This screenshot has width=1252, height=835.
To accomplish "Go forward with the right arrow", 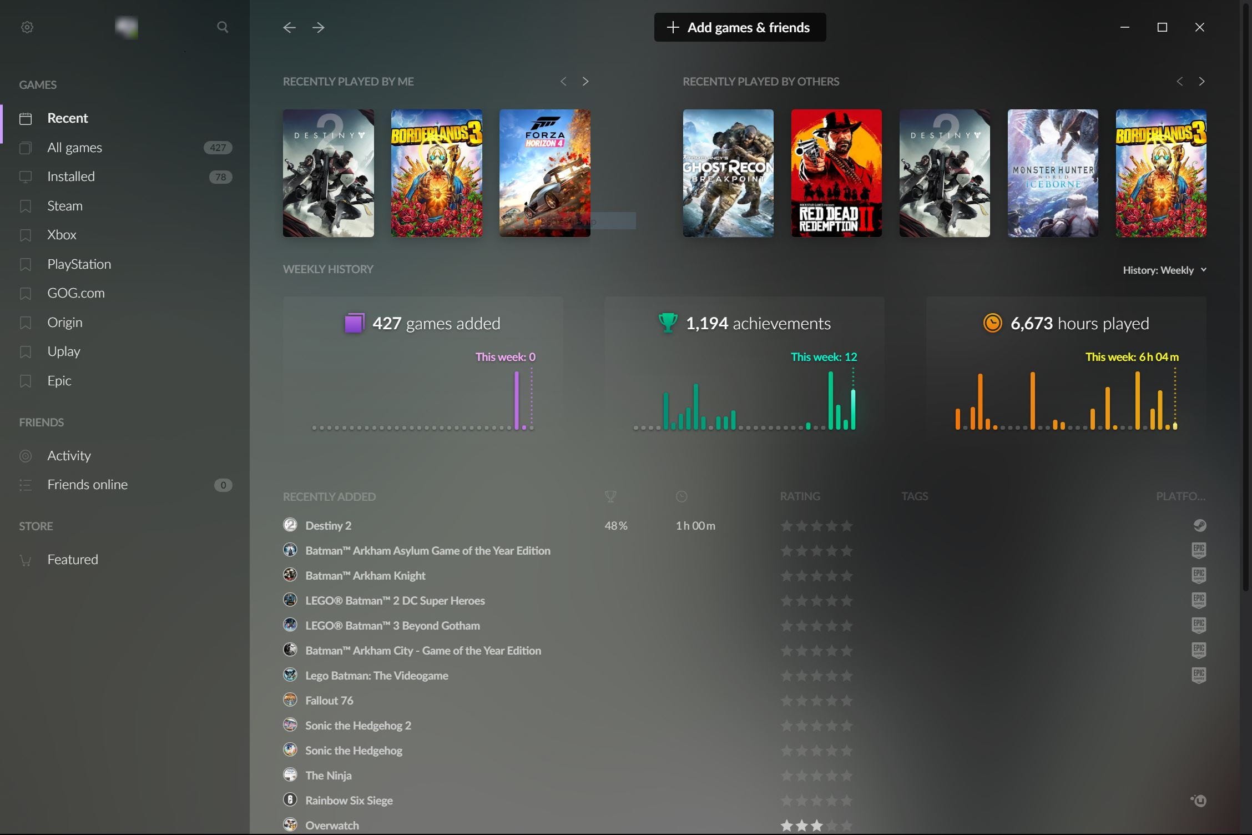I will click(x=318, y=27).
